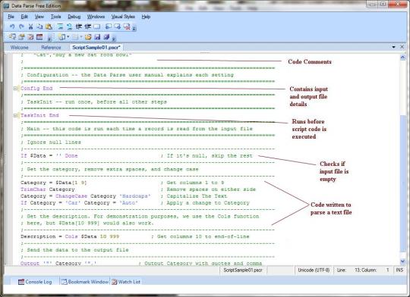
Task: Click the Copy icon in toolbar
Action: pyautogui.click(x=39, y=27)
